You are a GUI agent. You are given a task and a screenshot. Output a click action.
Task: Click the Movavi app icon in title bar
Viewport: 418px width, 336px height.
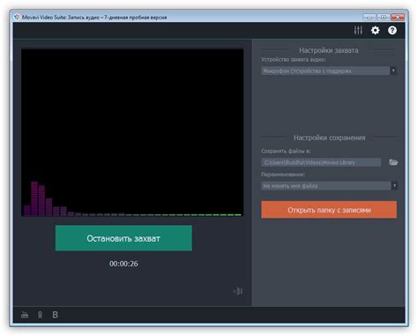[x=17, y=17]
